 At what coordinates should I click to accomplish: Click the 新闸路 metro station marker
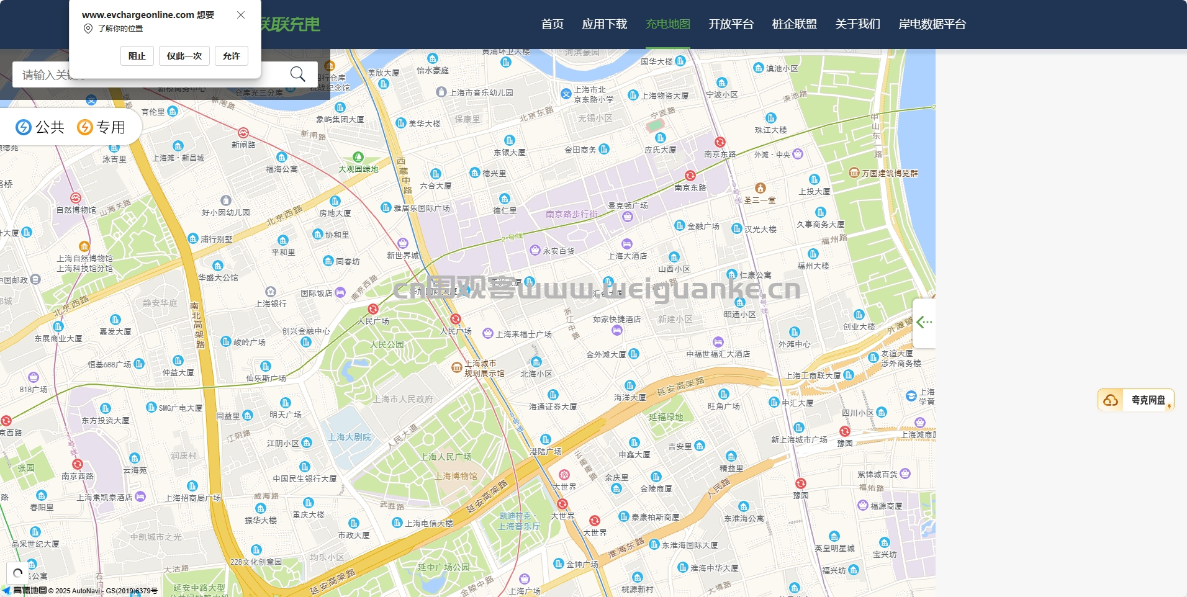[x=243, y=133]
